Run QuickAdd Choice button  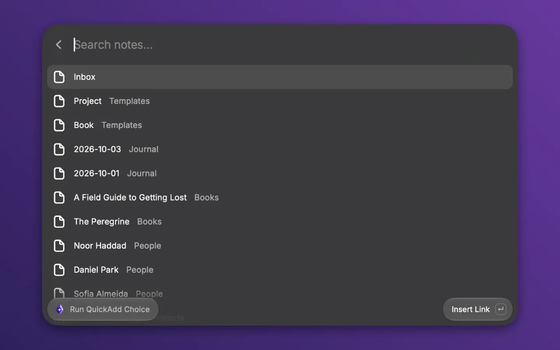click(x=103, y=309)
